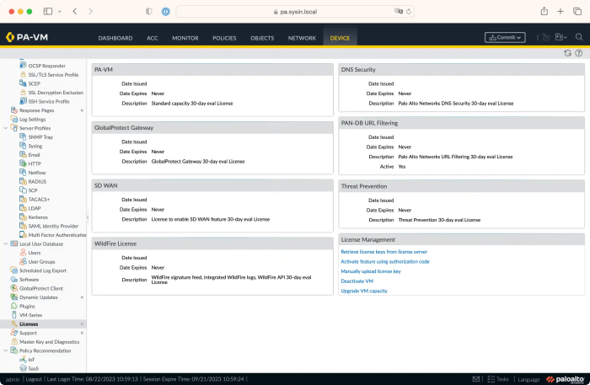Click Upgrade VM capacity link
Viewport: 590px width, 385px height.
(x=364, y=291)
